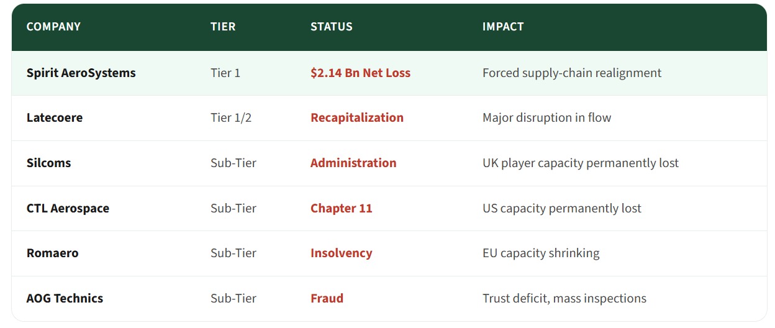
Task: Click the Fraud status text
Action: pyautogui.click(x=327, y=298)
